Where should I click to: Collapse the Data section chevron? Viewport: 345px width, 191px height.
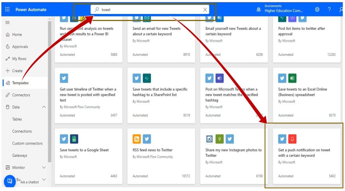[44, 107]
